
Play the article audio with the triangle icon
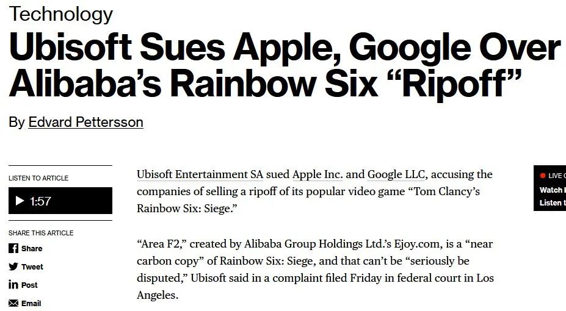[x=20, y=201]
